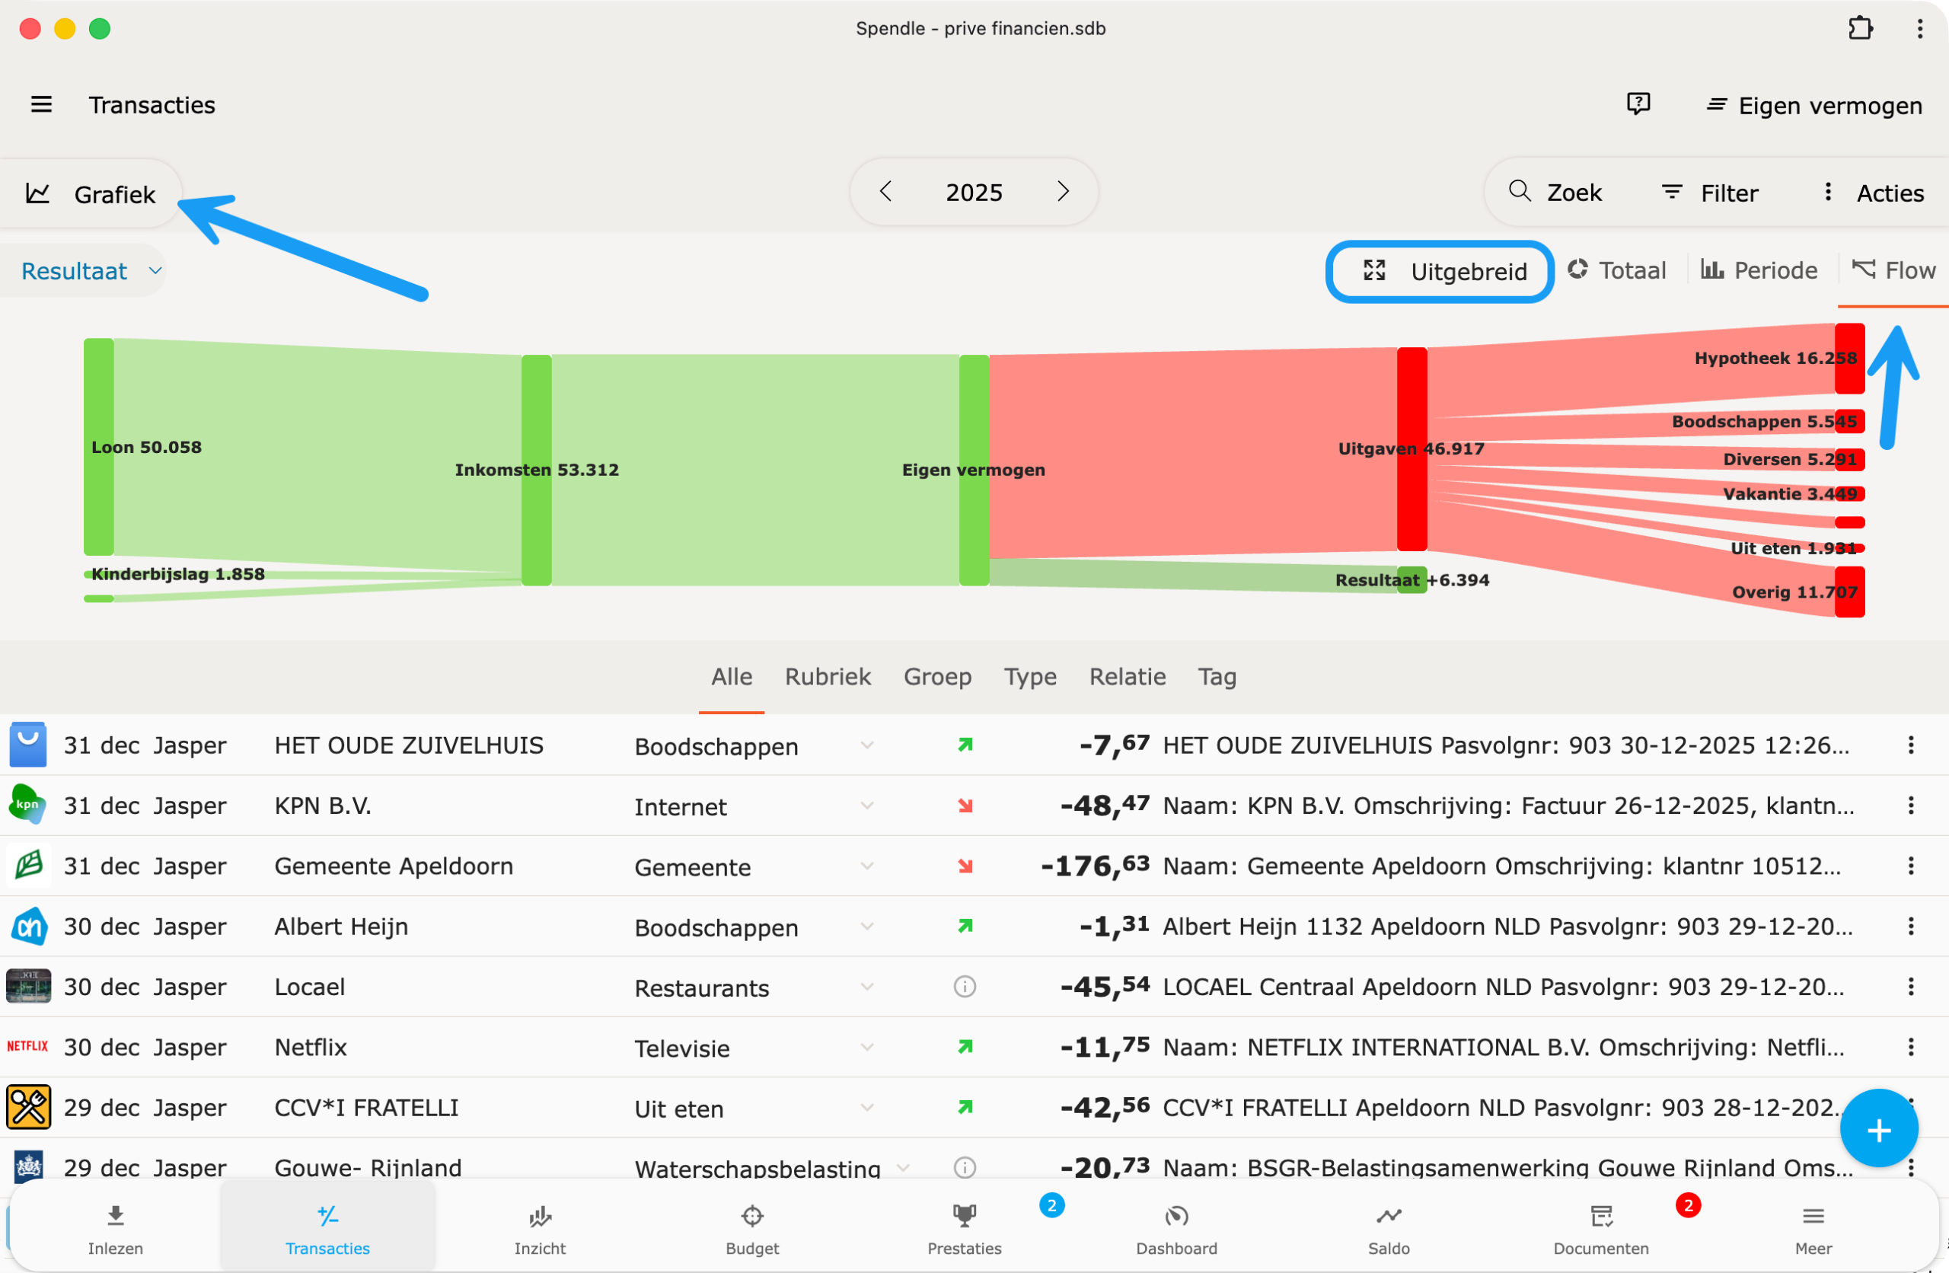Open Inlezen in bottom navigation

tap(116, 1229)
